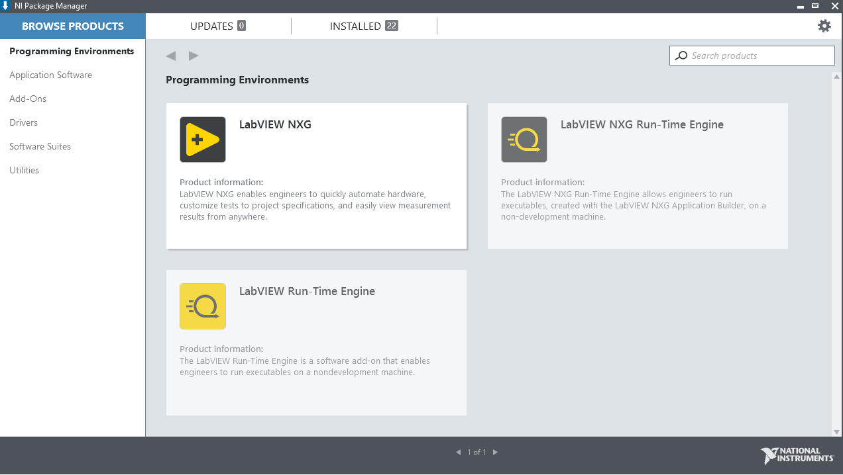Select Software Suites category

click(40, 146)
